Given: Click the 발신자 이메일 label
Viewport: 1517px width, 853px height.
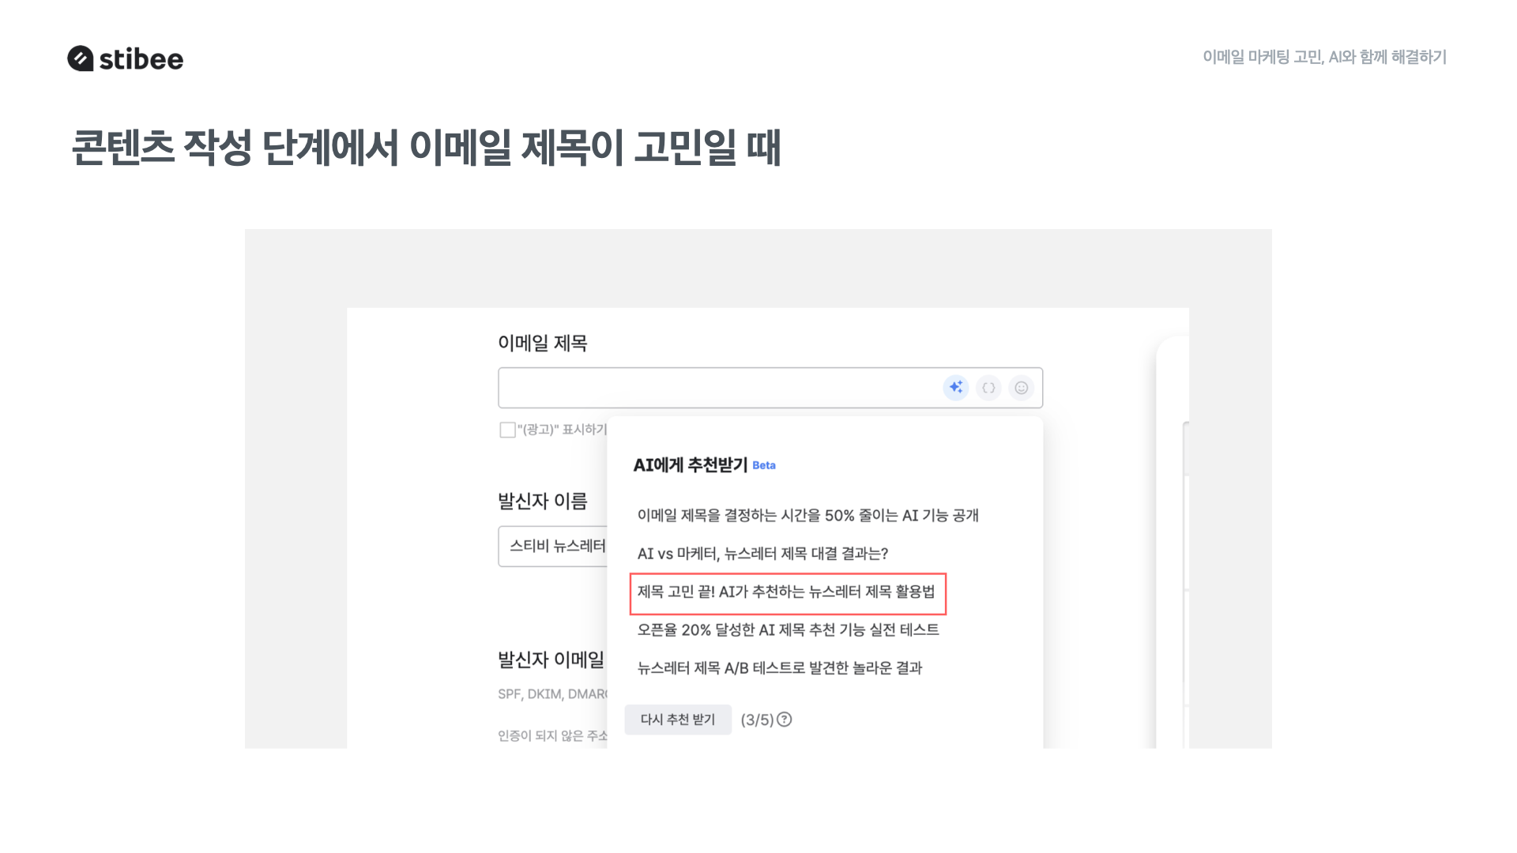Looking at the screenshot, I should [x=551, y=659].
